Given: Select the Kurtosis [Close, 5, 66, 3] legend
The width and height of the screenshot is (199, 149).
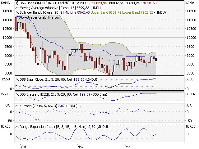Looking at the screenshot, I should tap(38, 106).
